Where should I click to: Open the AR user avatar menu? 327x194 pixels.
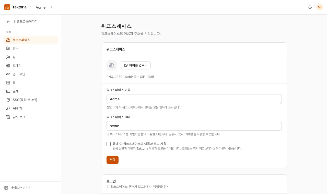[x=320, y=7]
